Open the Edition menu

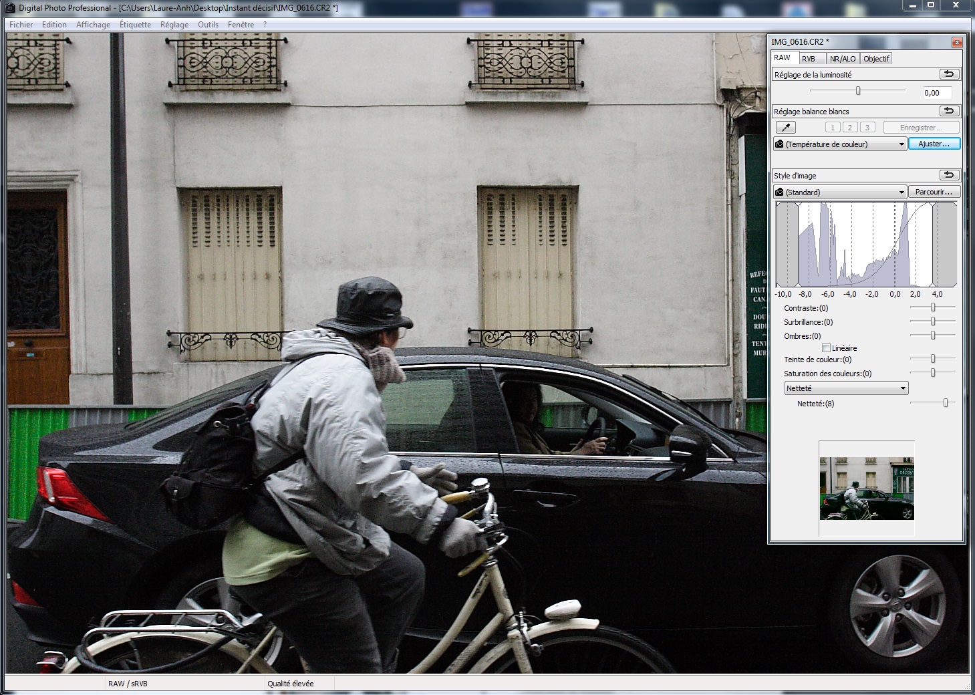click(54, 25)
